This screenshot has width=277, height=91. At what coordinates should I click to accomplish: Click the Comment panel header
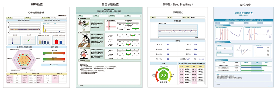54,65
